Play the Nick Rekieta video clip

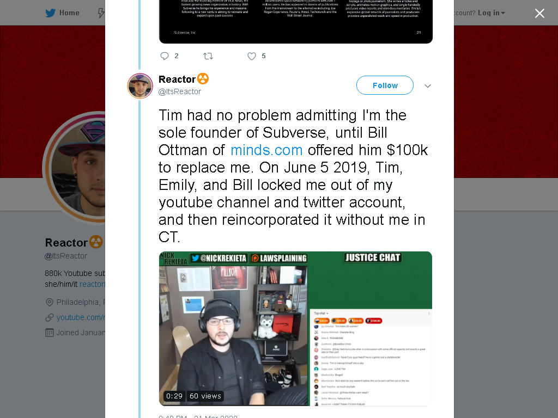click(295, 328)
